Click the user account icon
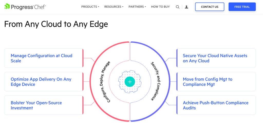Screen dimensions: 263x132 pos(186,7)
